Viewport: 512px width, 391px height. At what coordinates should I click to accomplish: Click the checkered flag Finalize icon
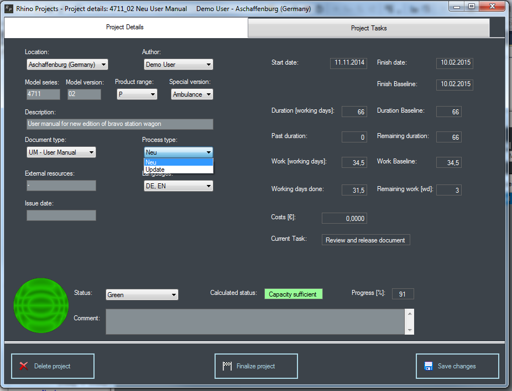coord(227,366)
